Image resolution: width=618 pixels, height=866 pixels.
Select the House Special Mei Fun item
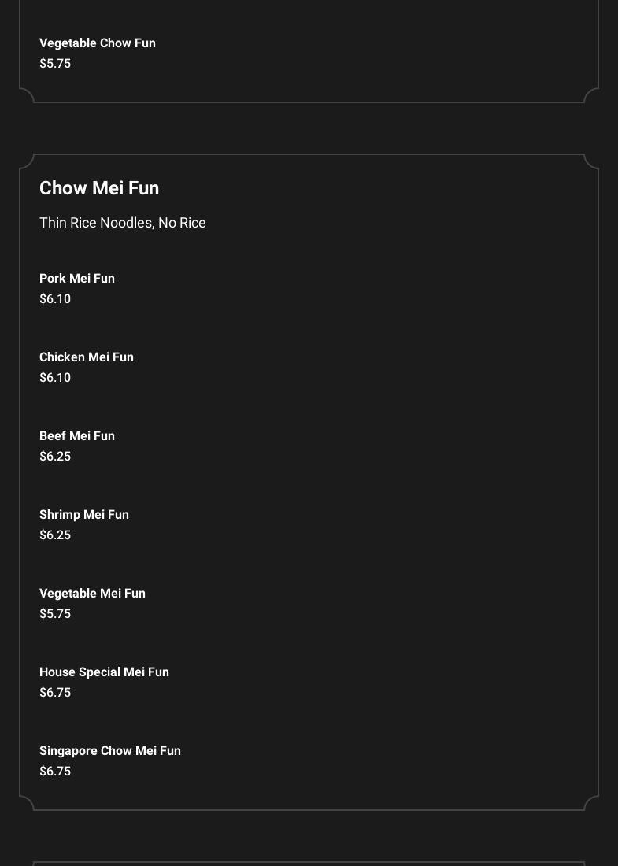pyautogui.click(x=104, y=672)
